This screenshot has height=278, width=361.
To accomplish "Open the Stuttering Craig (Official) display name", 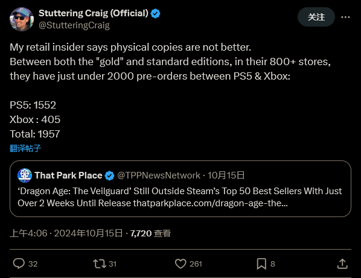I will [94, 13].
